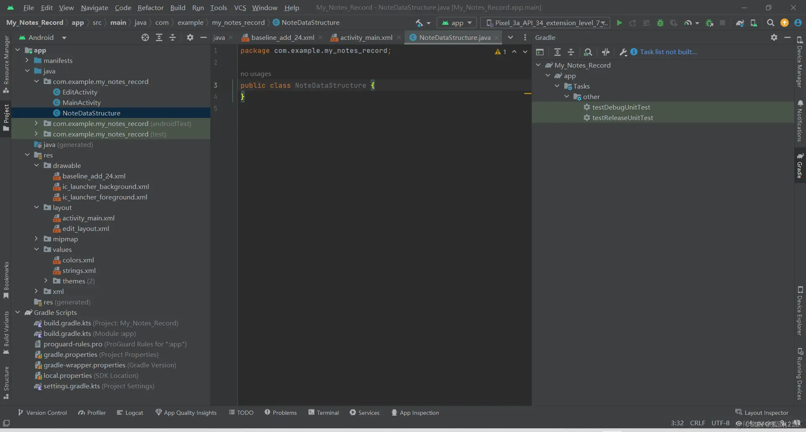Open Search Everywhere magnifier icon

tap(770, 23)
